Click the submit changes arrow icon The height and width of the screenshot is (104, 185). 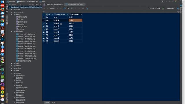click(x=76, y=8)
